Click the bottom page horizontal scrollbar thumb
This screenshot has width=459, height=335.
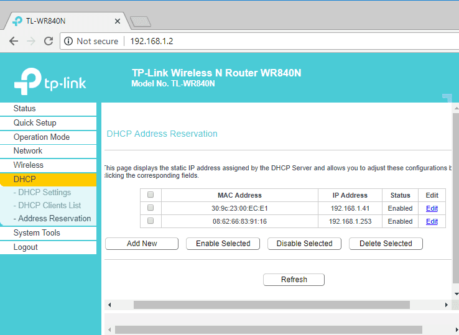pos(269,330)
